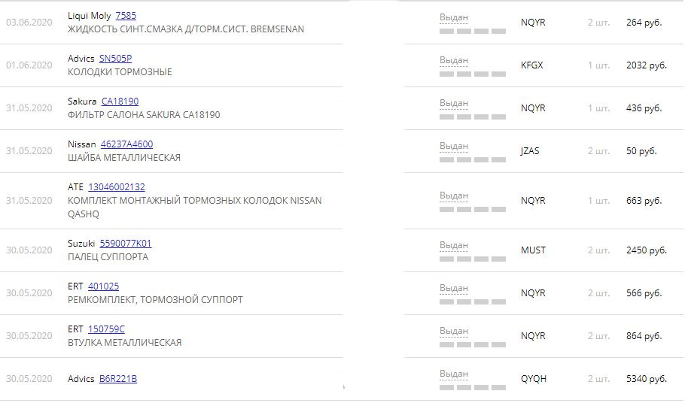Click status progress bar in ATE row

click(x=473, y=210)
